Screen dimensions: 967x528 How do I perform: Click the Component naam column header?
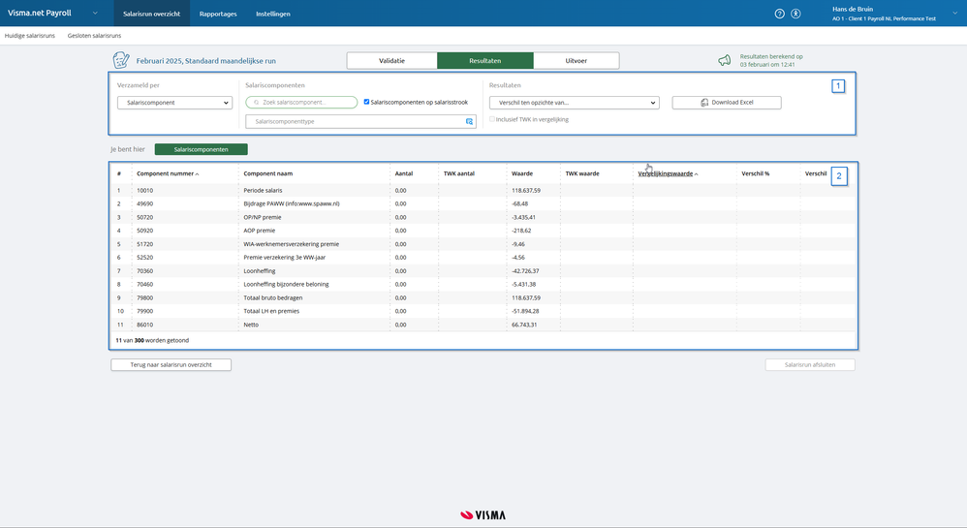(268, 174)
